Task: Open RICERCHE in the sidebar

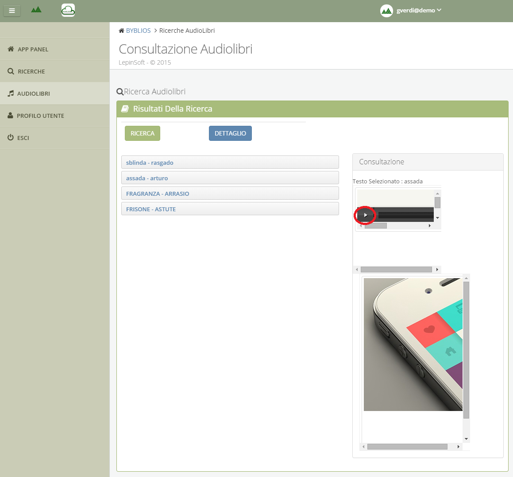Action: pos(54,71)
